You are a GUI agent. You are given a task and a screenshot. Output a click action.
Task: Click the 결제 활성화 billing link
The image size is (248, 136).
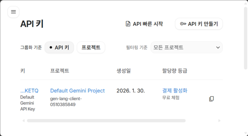[x=175, y=91]
